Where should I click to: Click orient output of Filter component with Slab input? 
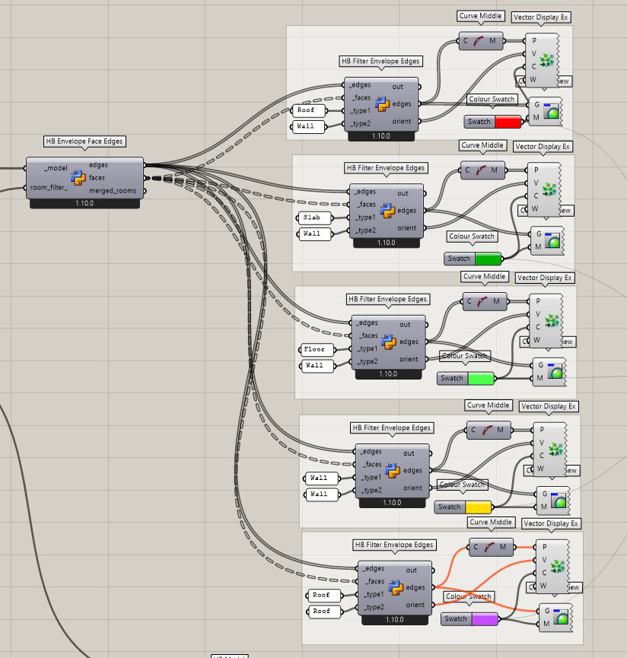point(406,228)
